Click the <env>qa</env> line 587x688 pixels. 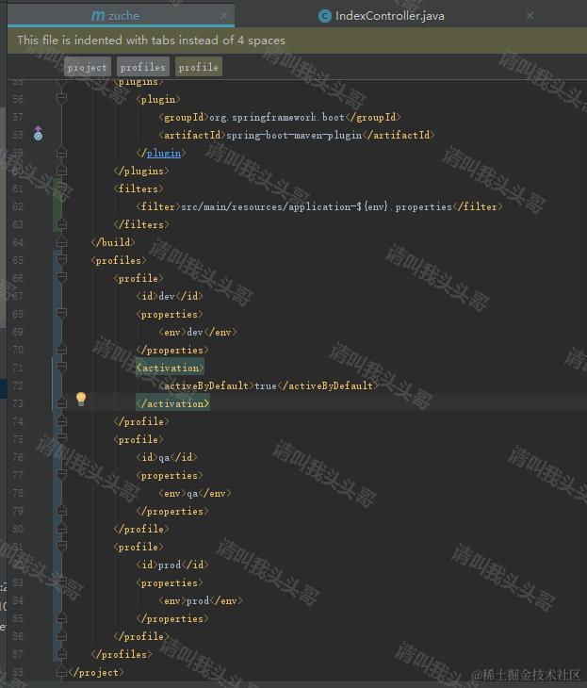[195, 493]
